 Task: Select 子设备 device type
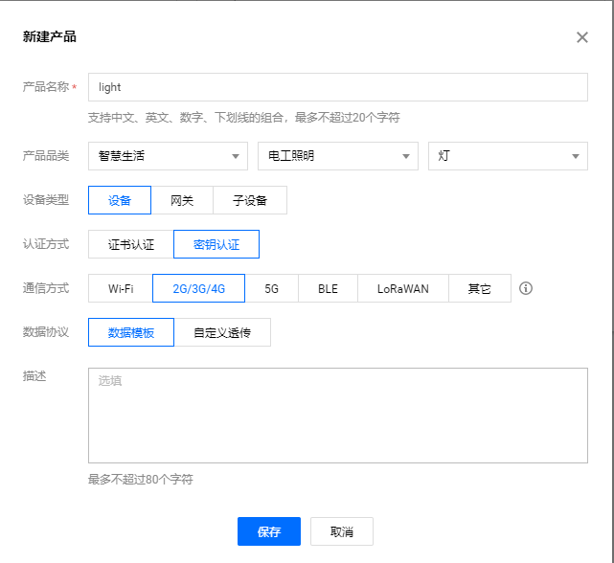point(250,200)
